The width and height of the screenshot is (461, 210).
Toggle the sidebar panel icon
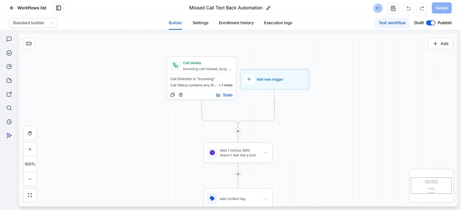click(59, 8)
